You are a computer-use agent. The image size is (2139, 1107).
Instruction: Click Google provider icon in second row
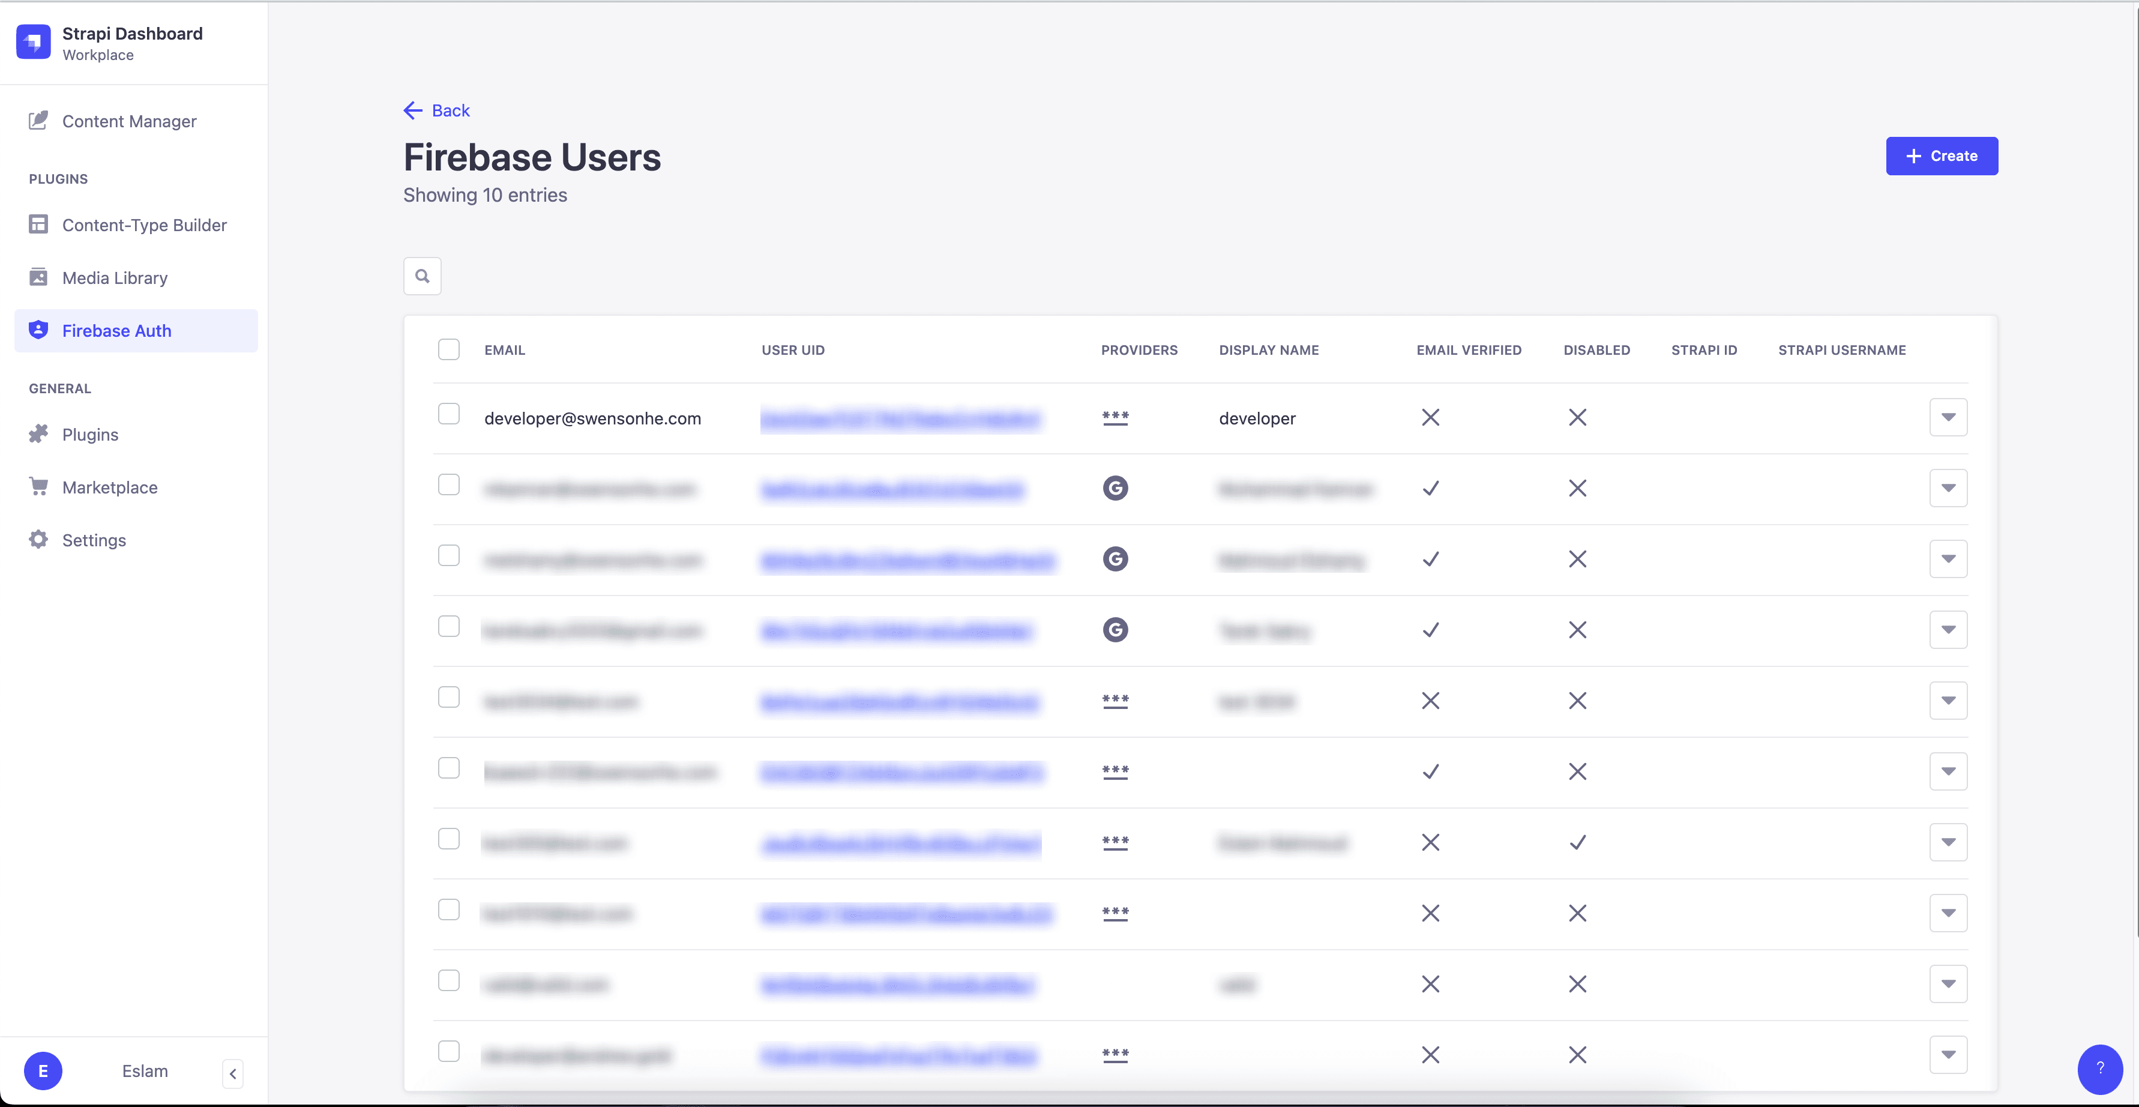[x=1115, y=488]
